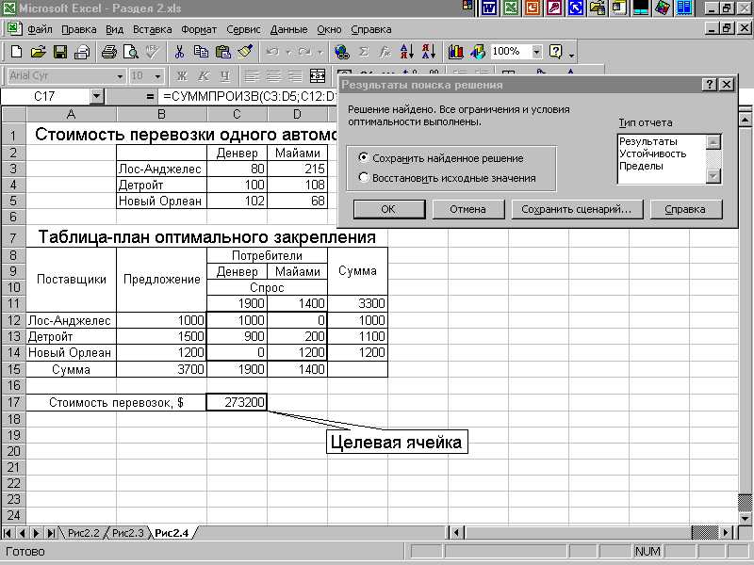Open the font name Arial Cyr dropdown
Screen dimensions: 754x565
click(x=120, y=76)
